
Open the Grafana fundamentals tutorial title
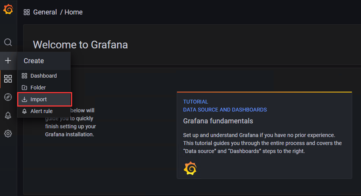(x=218, y=121)
